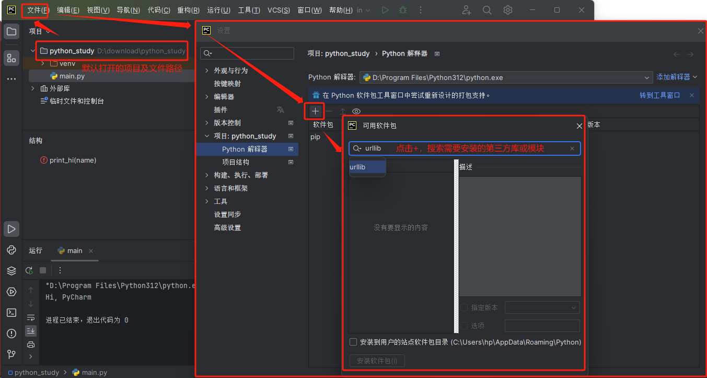Open the 项目 view dropdown header
The width and height of the screenshot is (707, 378).
coord(40,31)
